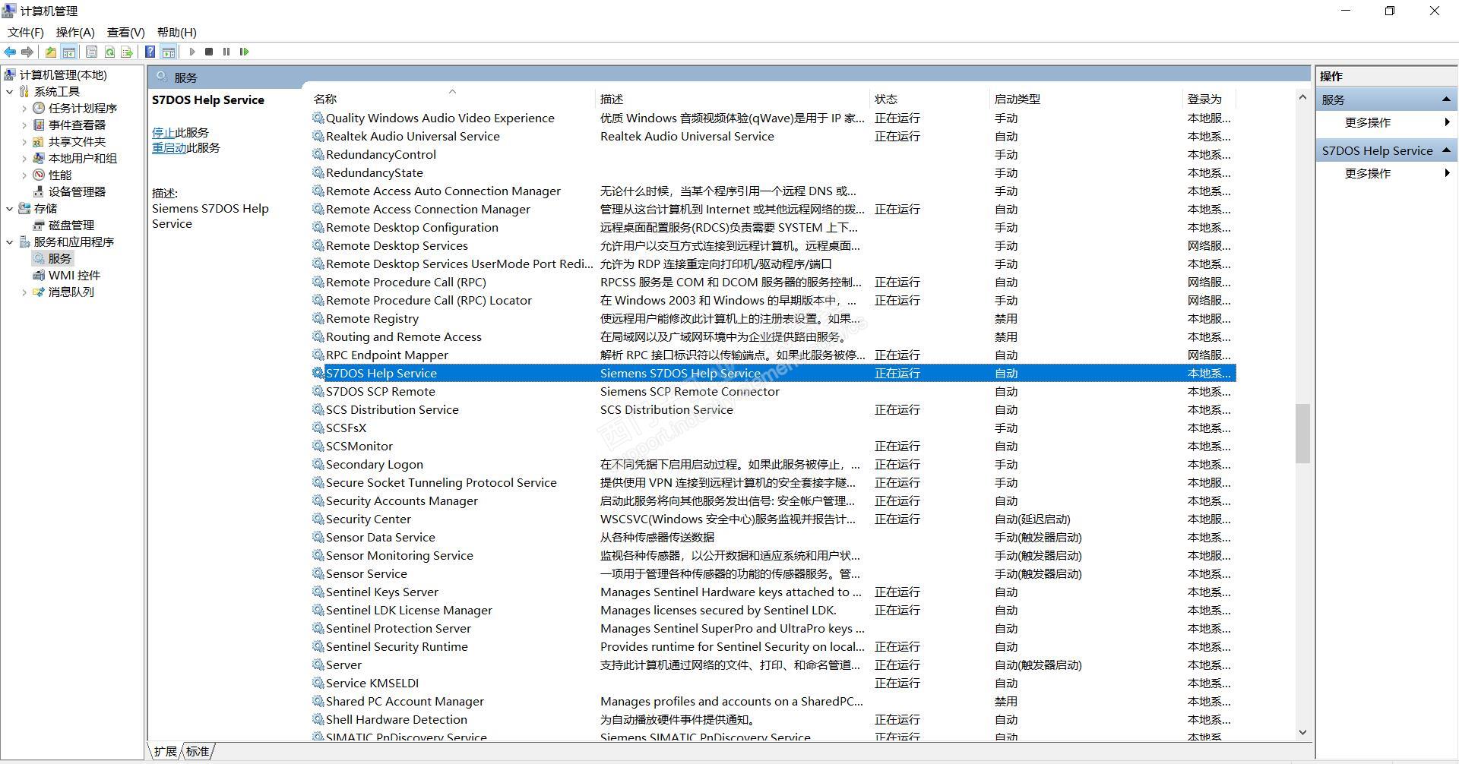Image resolution: width=1459 pixels, height=764 pixels.
Task: Click the 停止 link to stop this service
Action: (x=163, y=132)
